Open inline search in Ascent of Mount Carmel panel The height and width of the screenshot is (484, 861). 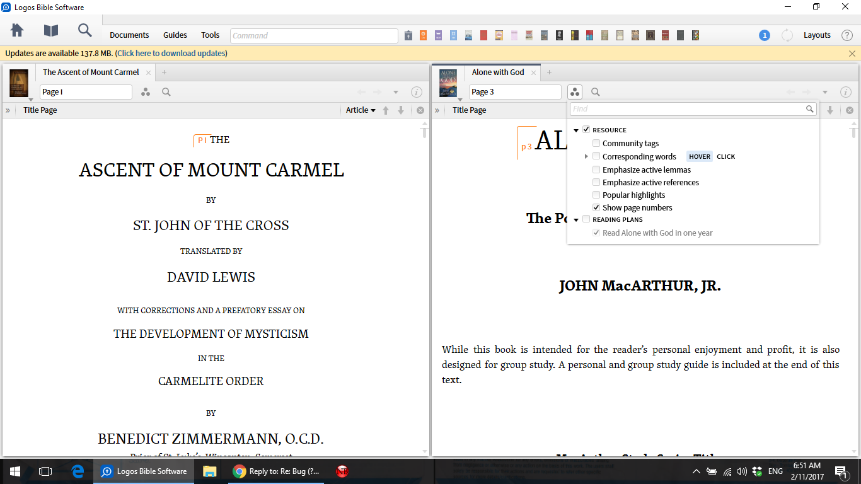166,92
